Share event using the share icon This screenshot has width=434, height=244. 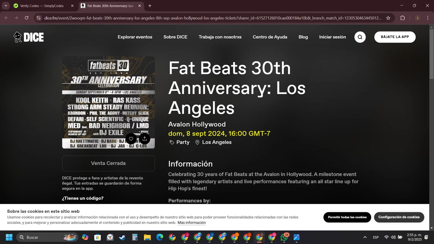pyautogui.click(x=145, y=139)
